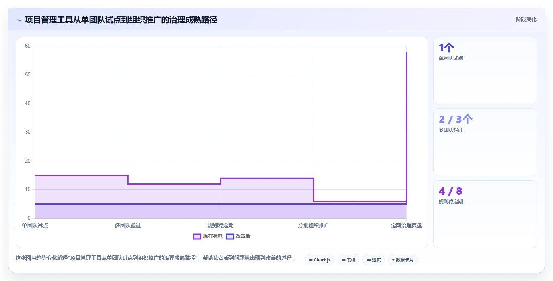Click the chart description text under the chart
The width and height of the screenshot is (553, 281).
click(x=155, y=258)
